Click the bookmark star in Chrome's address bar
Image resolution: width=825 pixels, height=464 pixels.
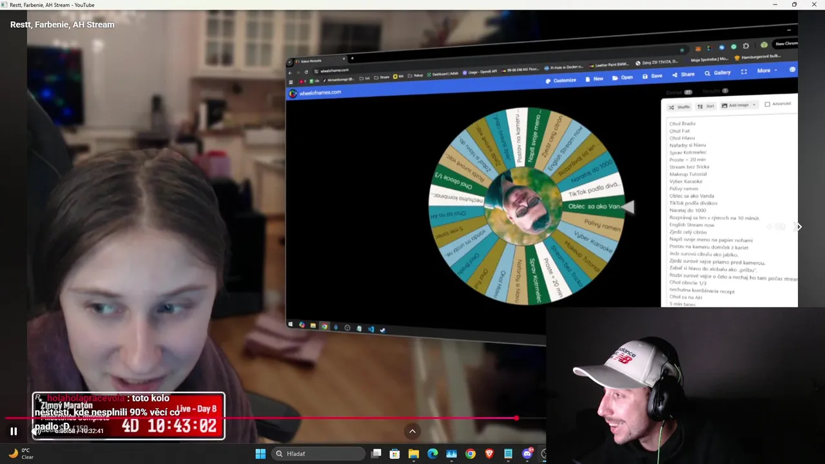point(682,50)
